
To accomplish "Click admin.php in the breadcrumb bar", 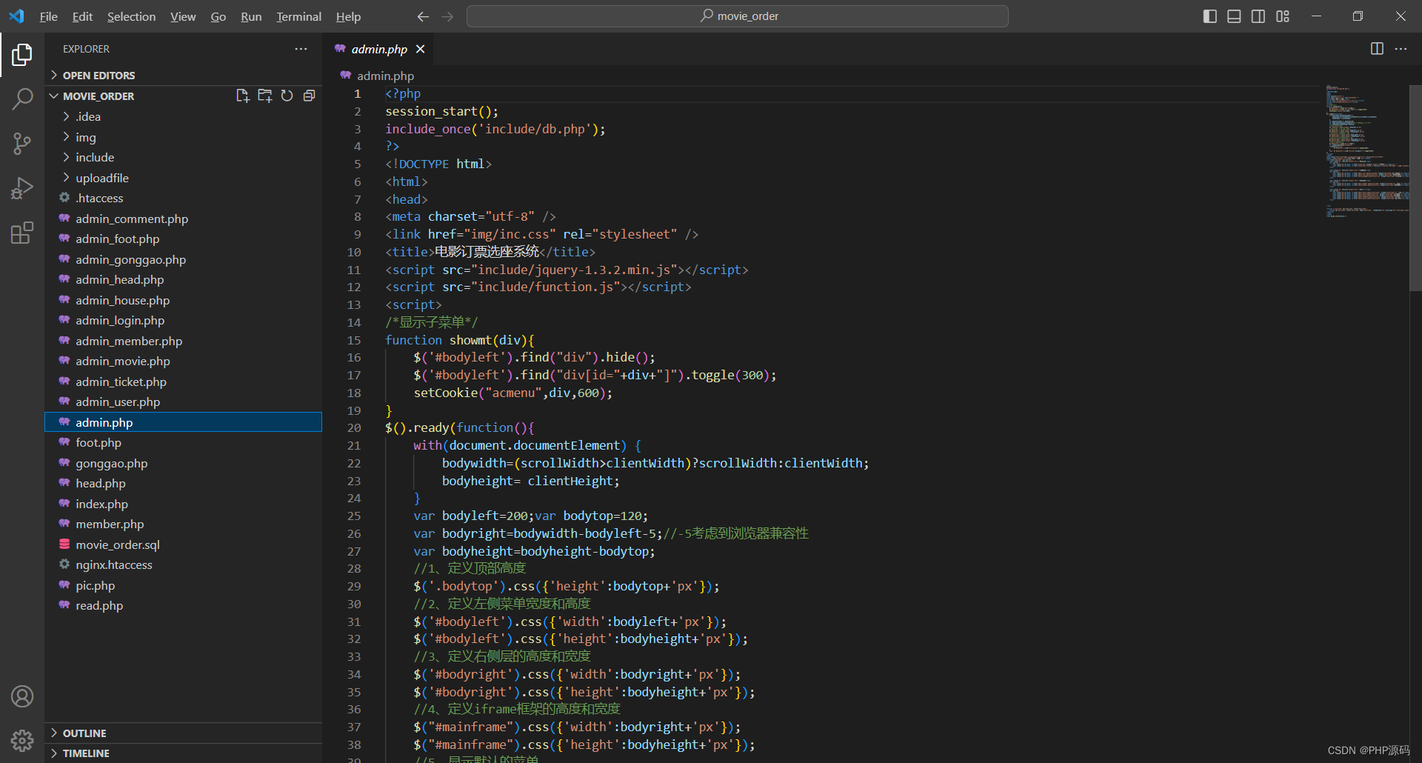I will tap(385, 76).
